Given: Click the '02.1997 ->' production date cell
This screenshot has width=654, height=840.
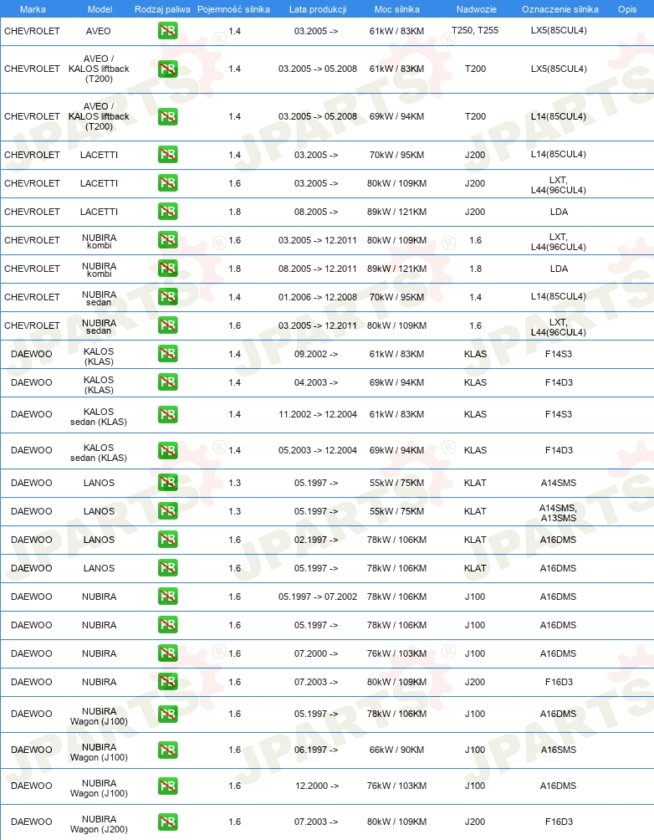Looking at the screenshot, I should [x=316, y=540].
